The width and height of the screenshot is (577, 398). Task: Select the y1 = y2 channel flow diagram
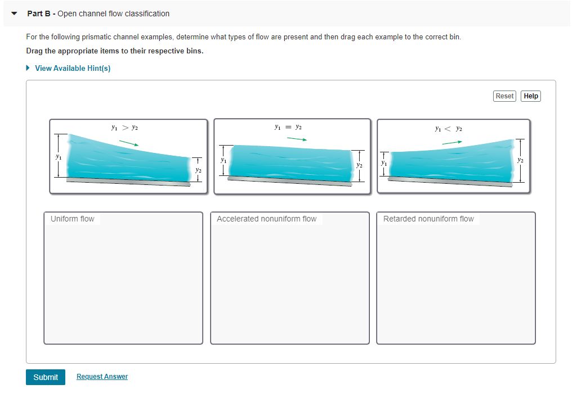(x=292, y=156)
